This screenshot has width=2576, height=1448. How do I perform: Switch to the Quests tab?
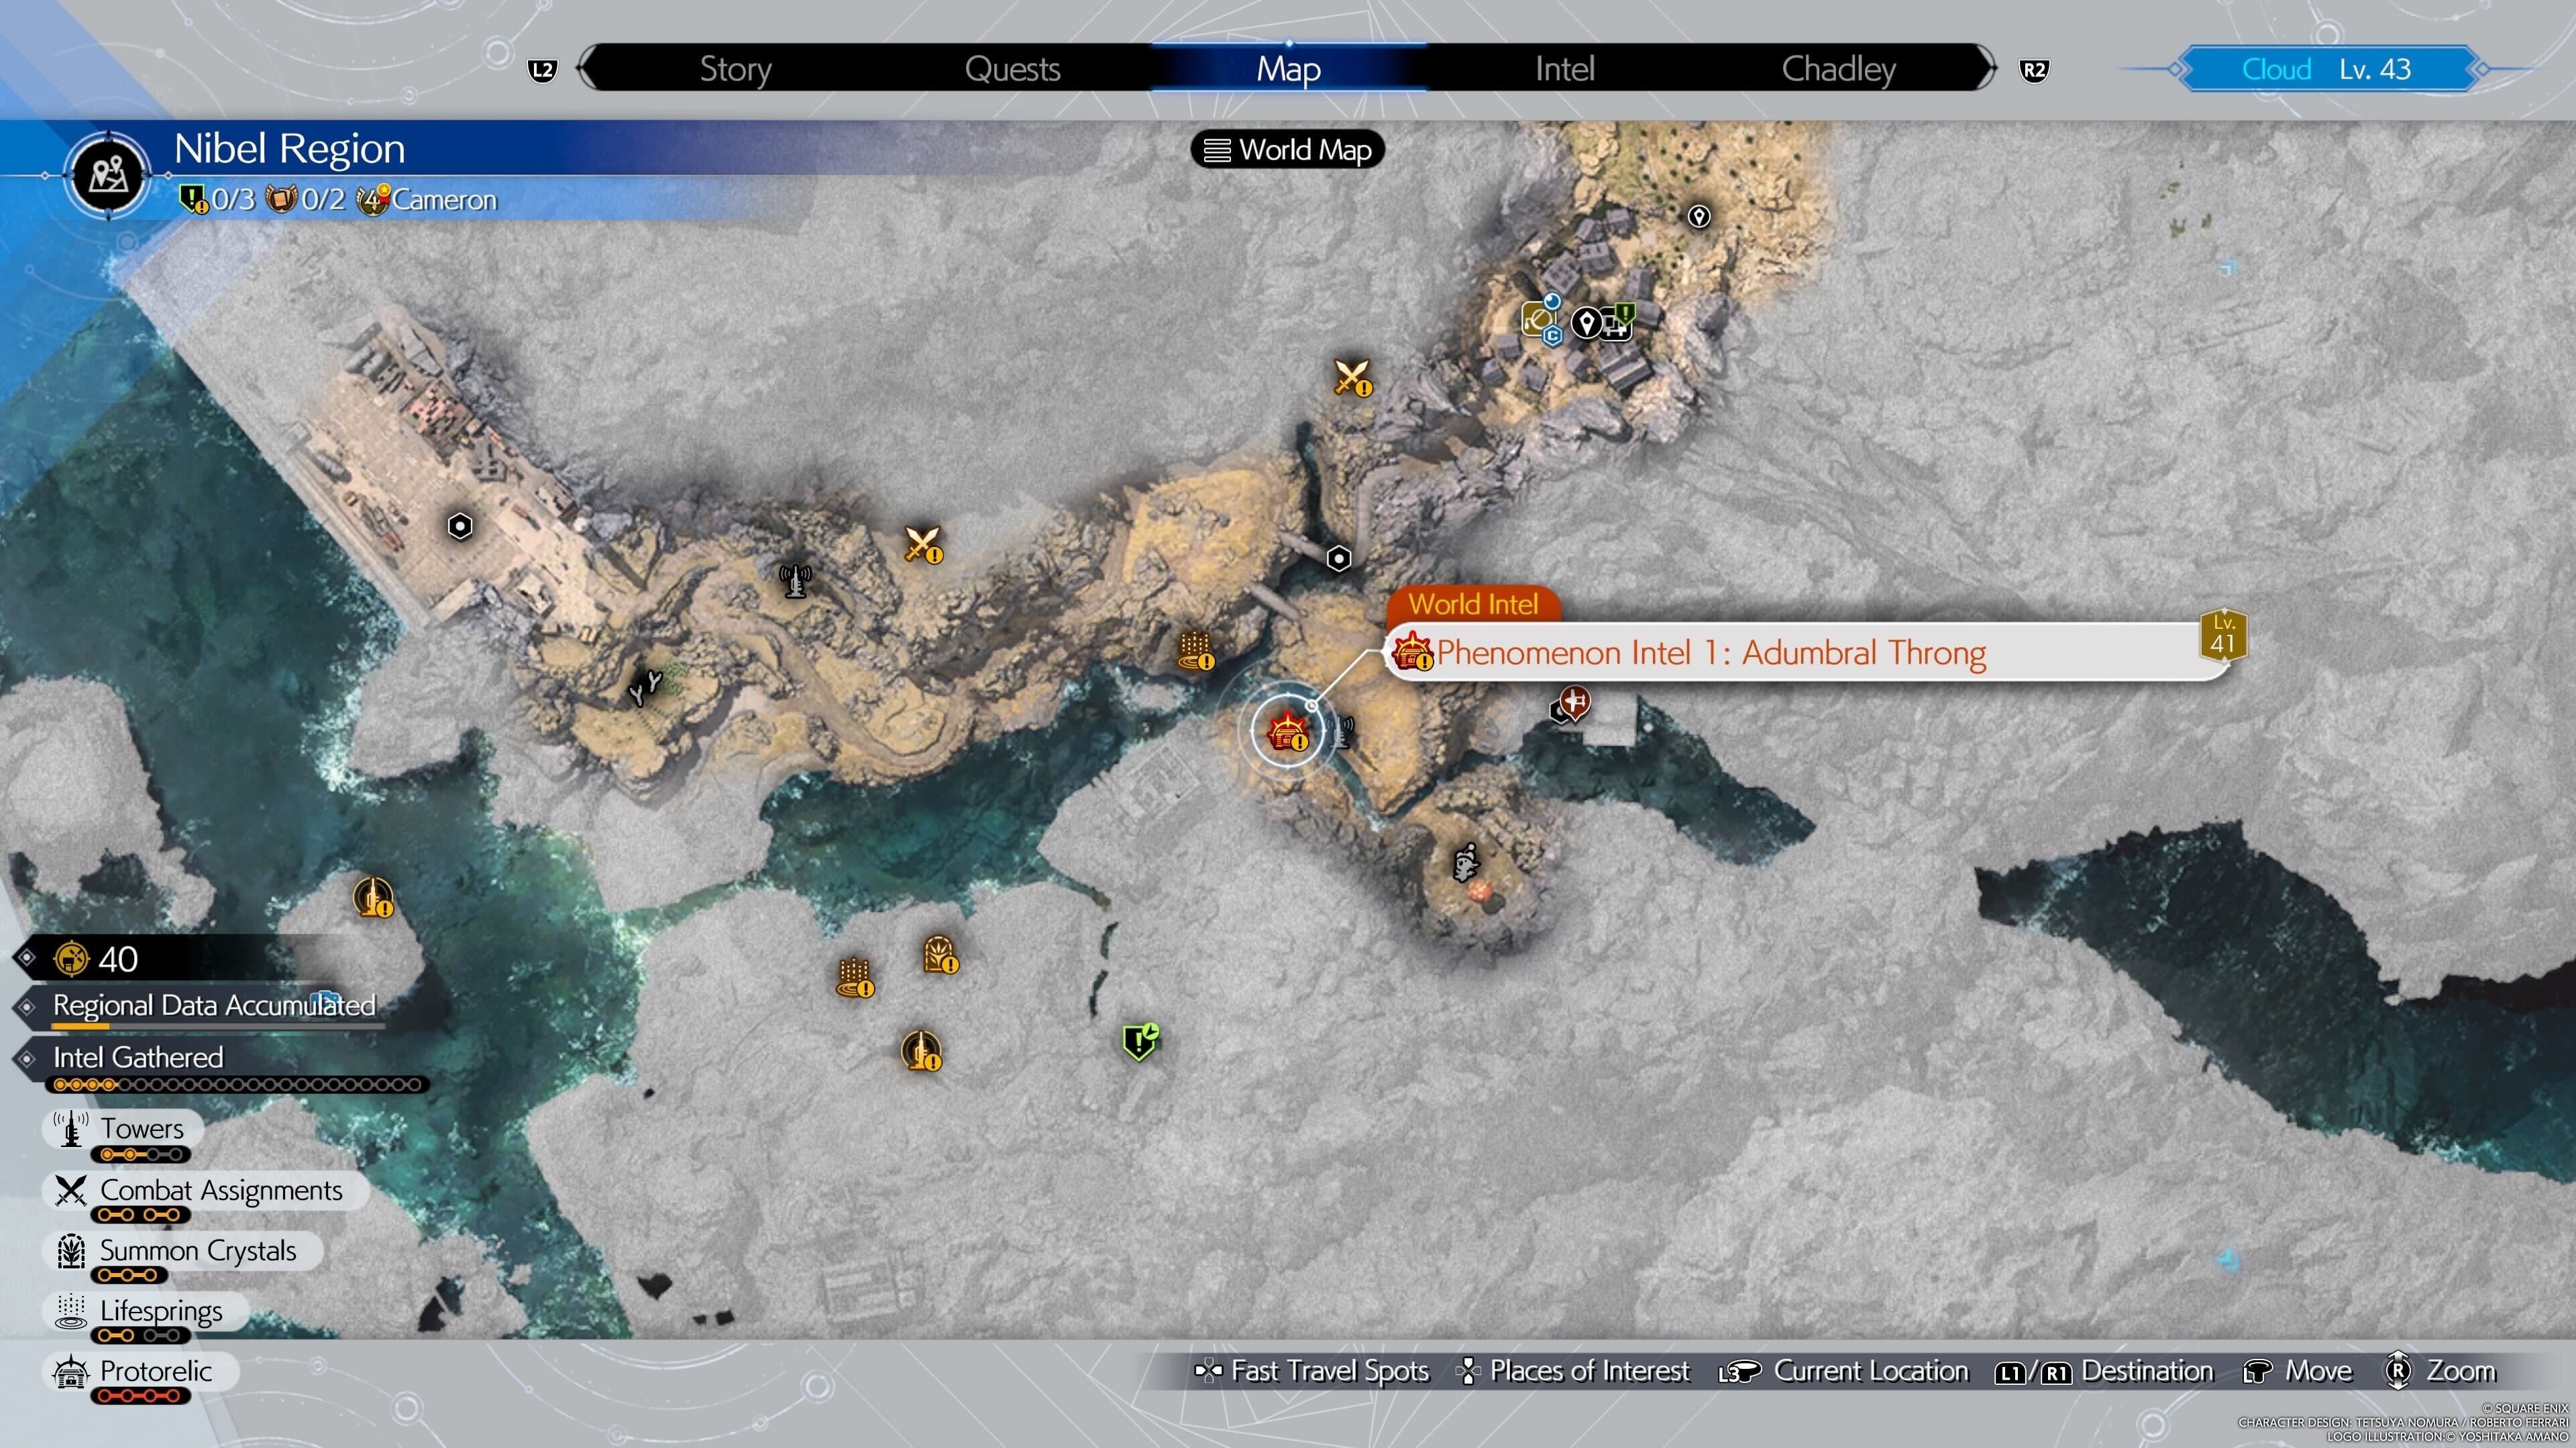click(1012, 68)
